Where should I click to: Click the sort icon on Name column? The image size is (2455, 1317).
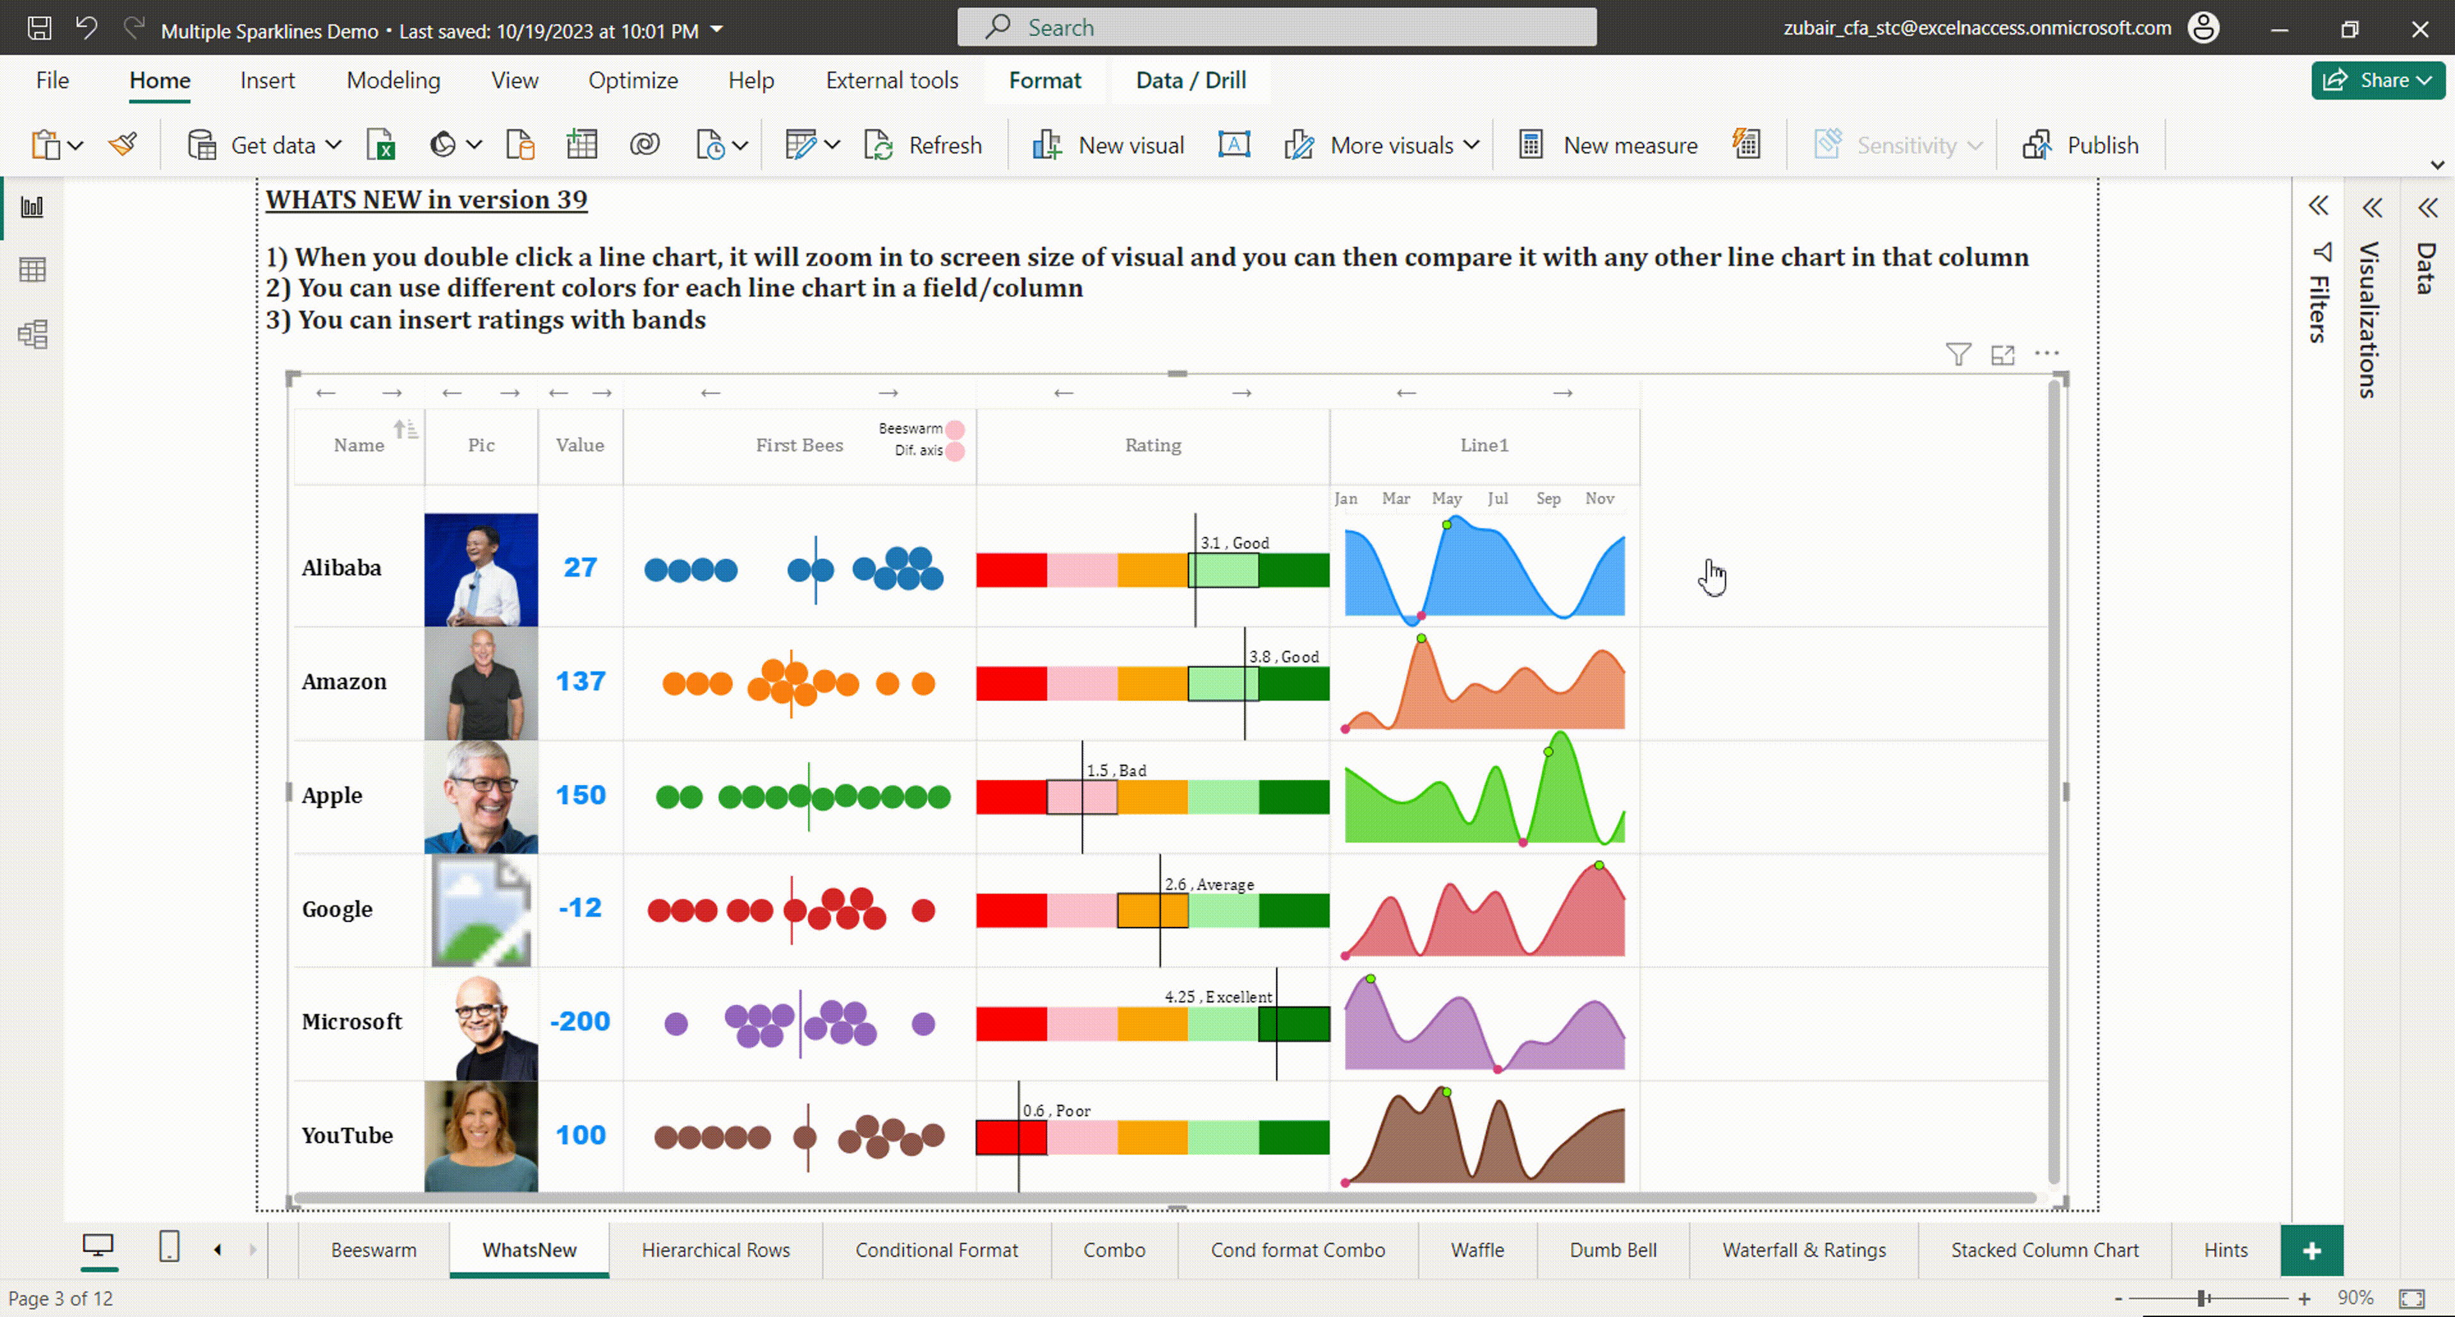[406, 429]
